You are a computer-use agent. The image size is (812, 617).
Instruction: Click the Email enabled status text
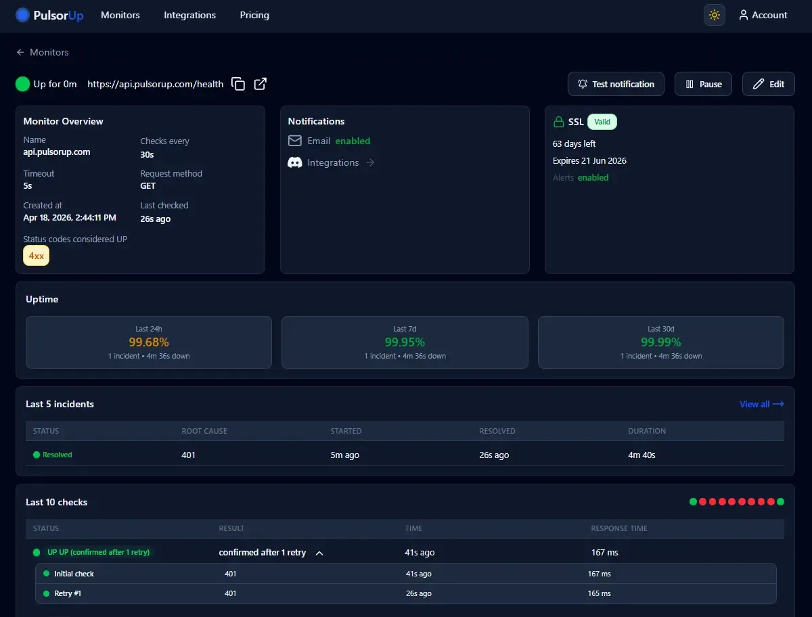coord(353,141)
